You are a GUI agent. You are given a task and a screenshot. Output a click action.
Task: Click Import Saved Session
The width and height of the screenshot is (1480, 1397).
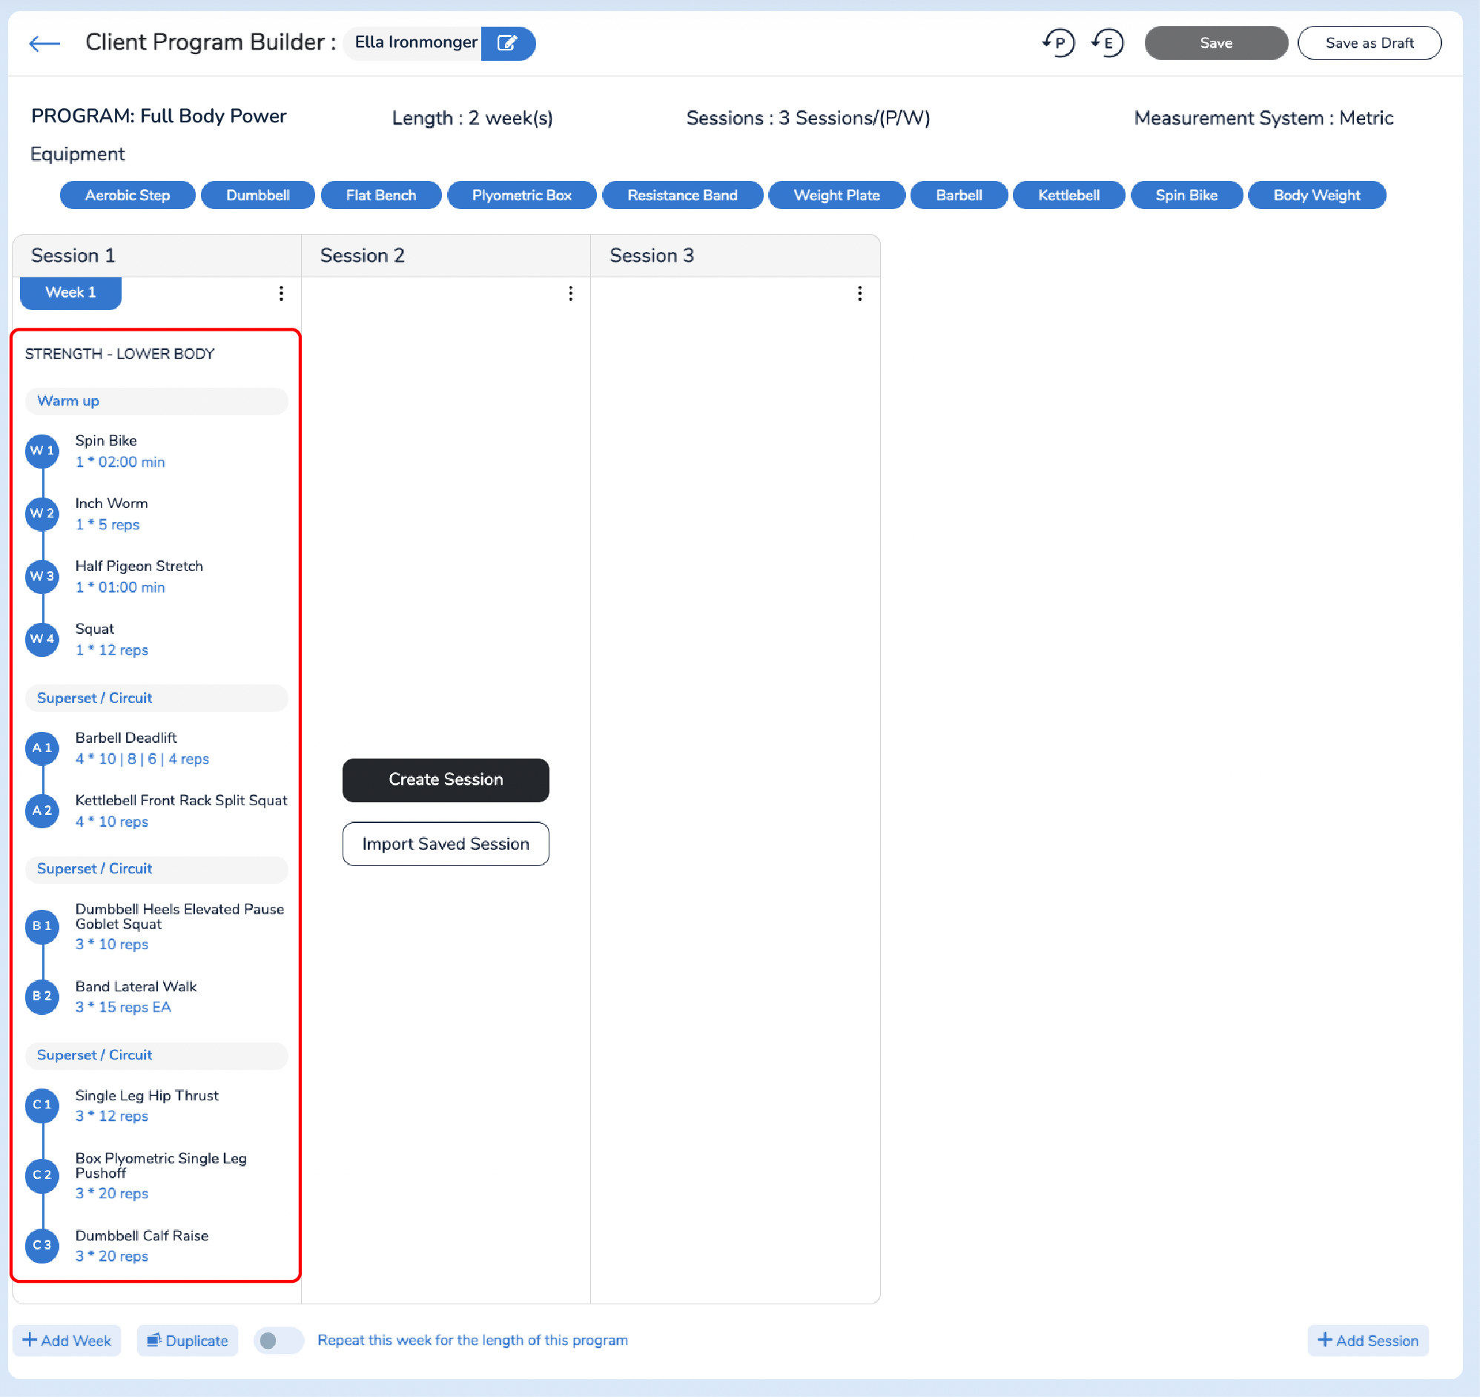[446, 845]
